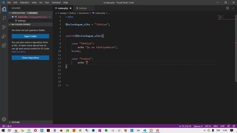
Task: Open the Selection menu
Action: (x=24, y=3)
